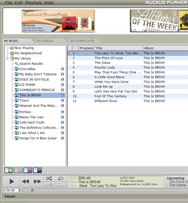Show info for EXILE IN GUYVILLE
188x203 pixels.
62,79
